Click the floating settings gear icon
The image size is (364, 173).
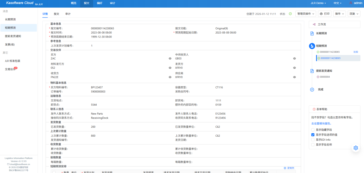[x=356, y=148]
